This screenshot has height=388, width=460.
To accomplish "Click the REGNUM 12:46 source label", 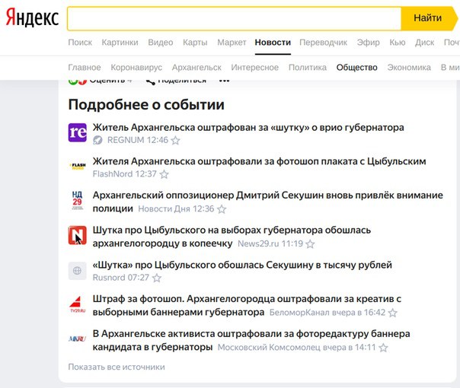I will 138,140.
